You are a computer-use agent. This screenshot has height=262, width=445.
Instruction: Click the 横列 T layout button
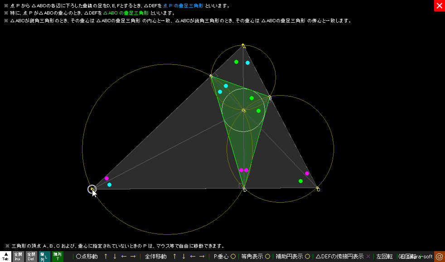click(58, 257)
